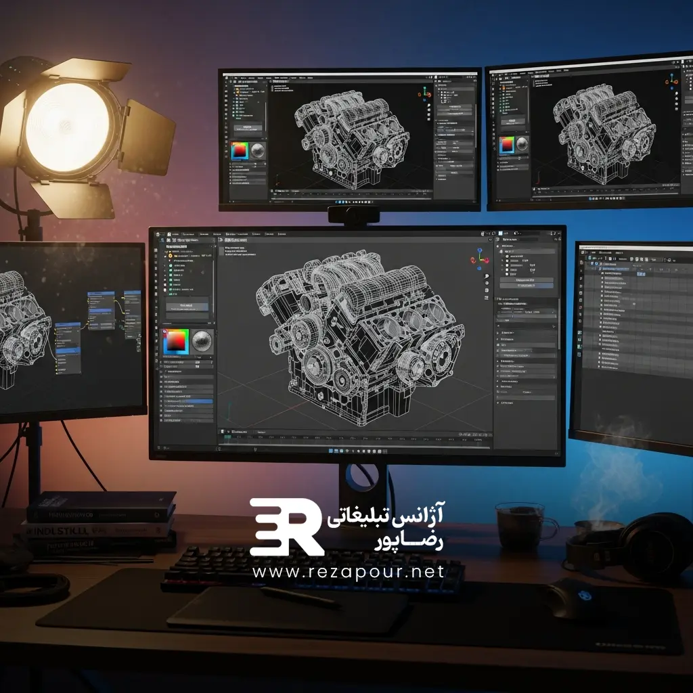The height and width of the screenshot is (693, 693).
Task: Select the lowest node in left monitor's node editor
Action: 68,347
